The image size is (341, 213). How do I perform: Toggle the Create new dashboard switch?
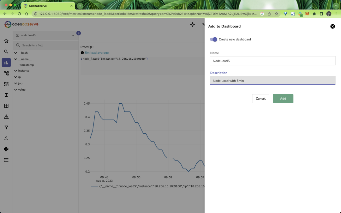pyautogui.click(x=214, y=40)
